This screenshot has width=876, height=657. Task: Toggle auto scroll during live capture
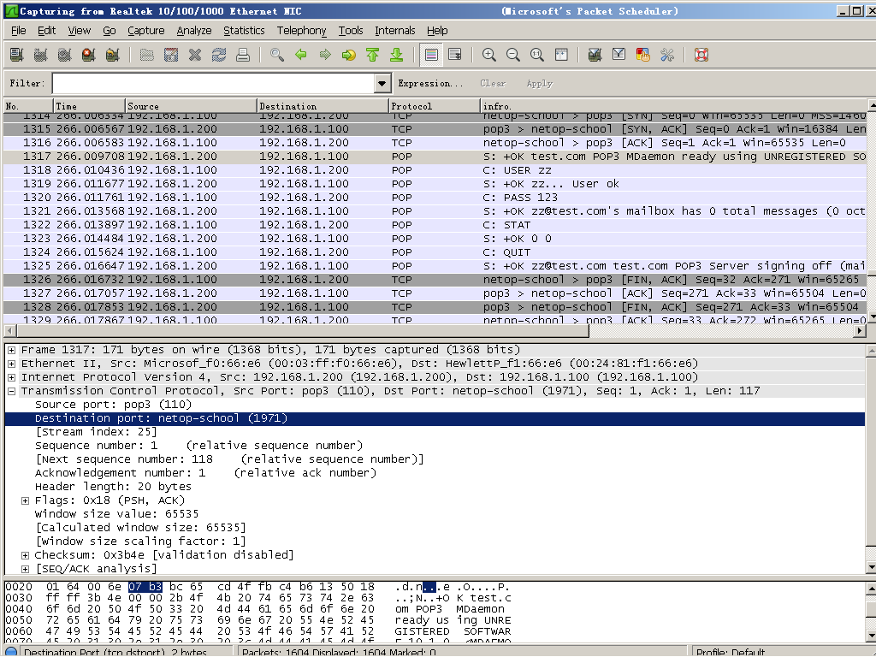455,55
